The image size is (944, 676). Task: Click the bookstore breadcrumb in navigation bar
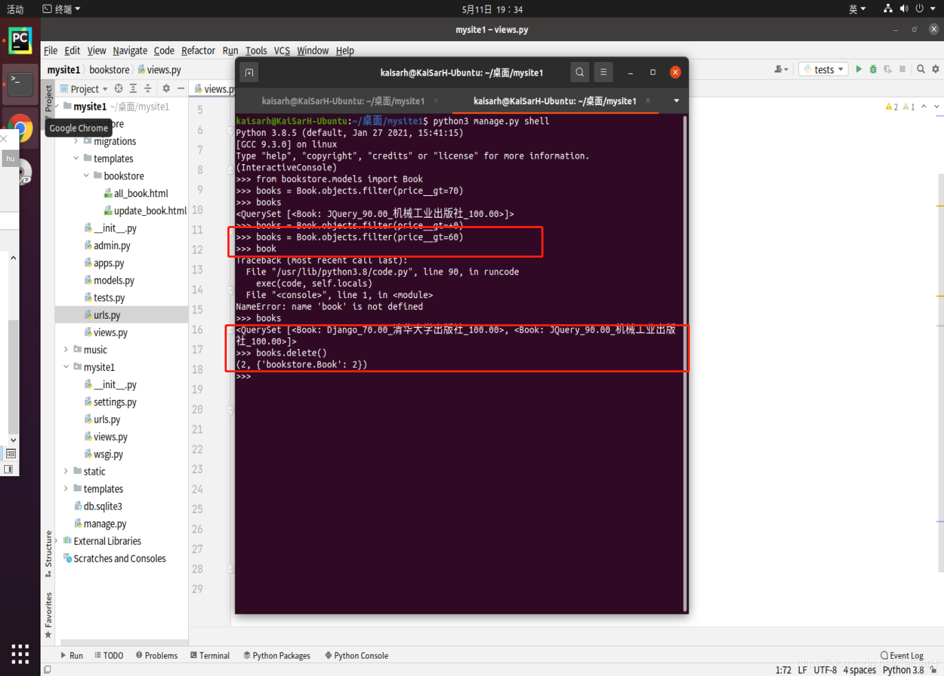[109, 69]
